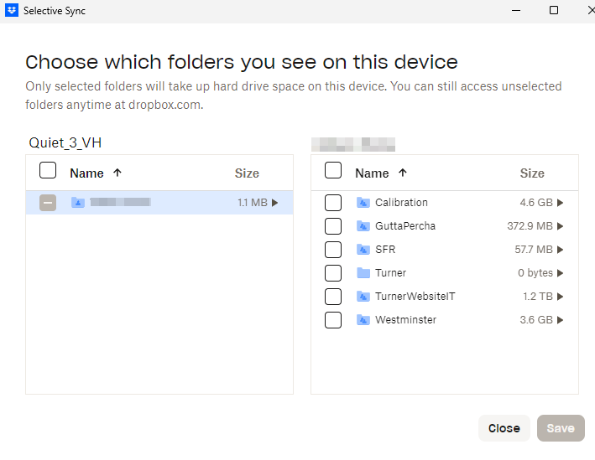The height and width of the screenshot is (460, 595).
Task: Expand the Calibration folder arrow
Action: click(560, 203)
